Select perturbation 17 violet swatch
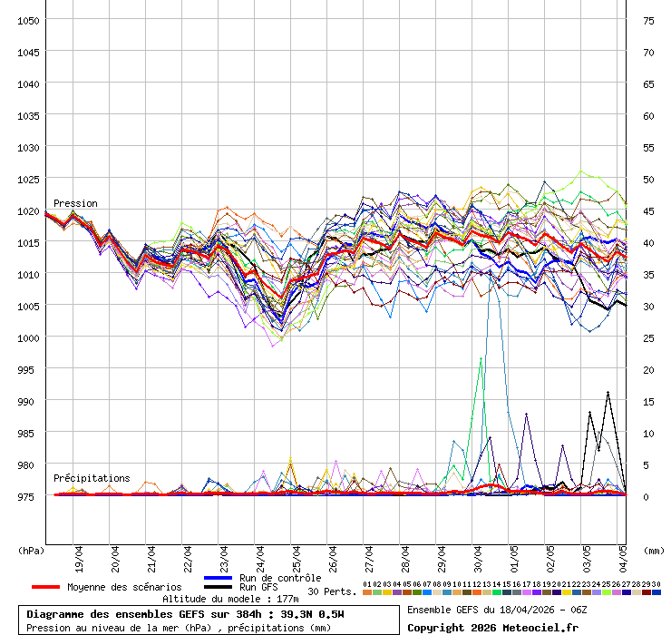The image size is (671, 635). [x=527, y=592]
